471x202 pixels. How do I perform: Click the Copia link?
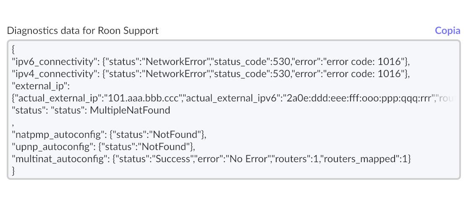(x=447, y=31)
